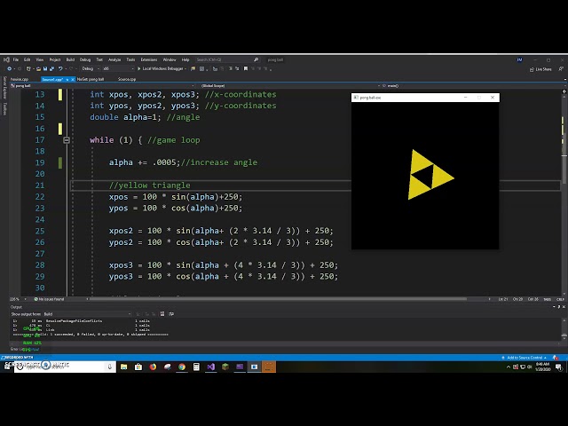Switch to the MuSett pong ball tab
The height and width of the screenshot is (426, 568).
pyautogui.click(x=91, y=79)
